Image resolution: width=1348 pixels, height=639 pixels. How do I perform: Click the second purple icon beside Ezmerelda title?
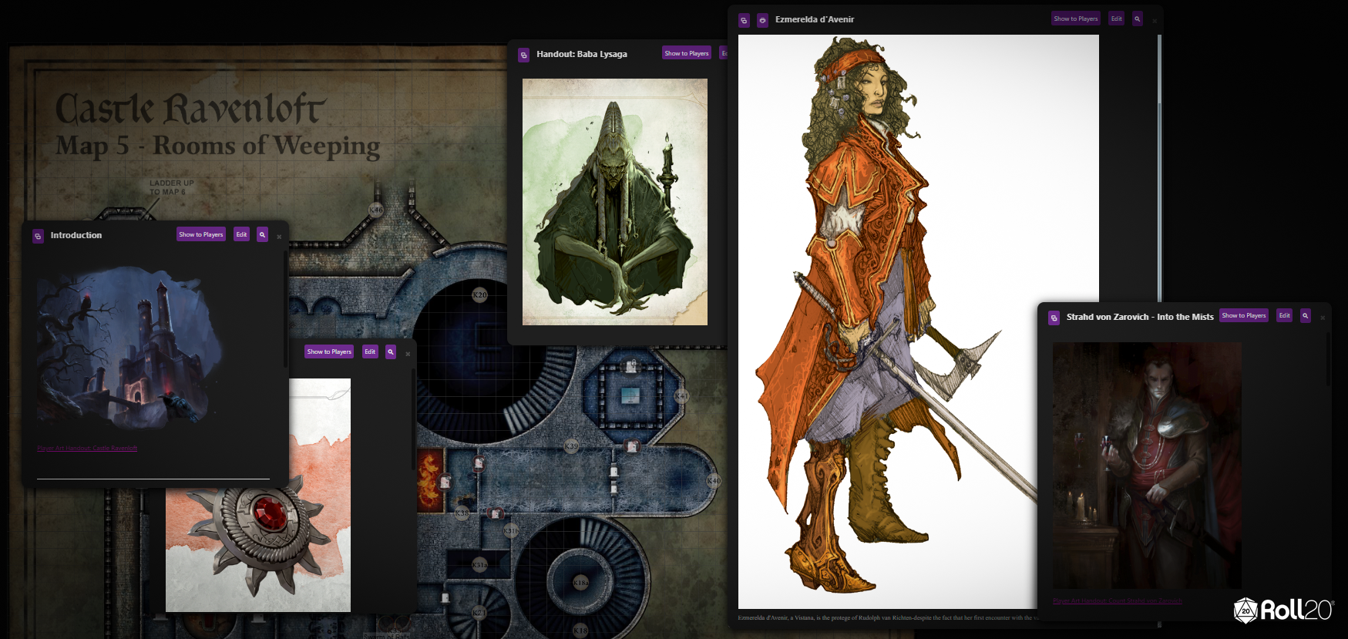click(x=762, y=20)
